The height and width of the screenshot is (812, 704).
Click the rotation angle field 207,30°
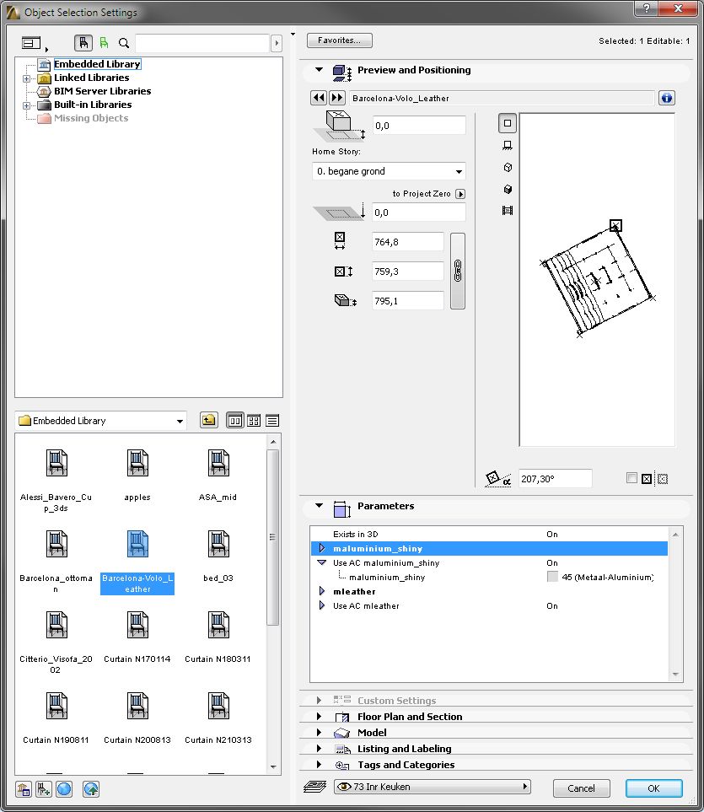tap(555, 478)
